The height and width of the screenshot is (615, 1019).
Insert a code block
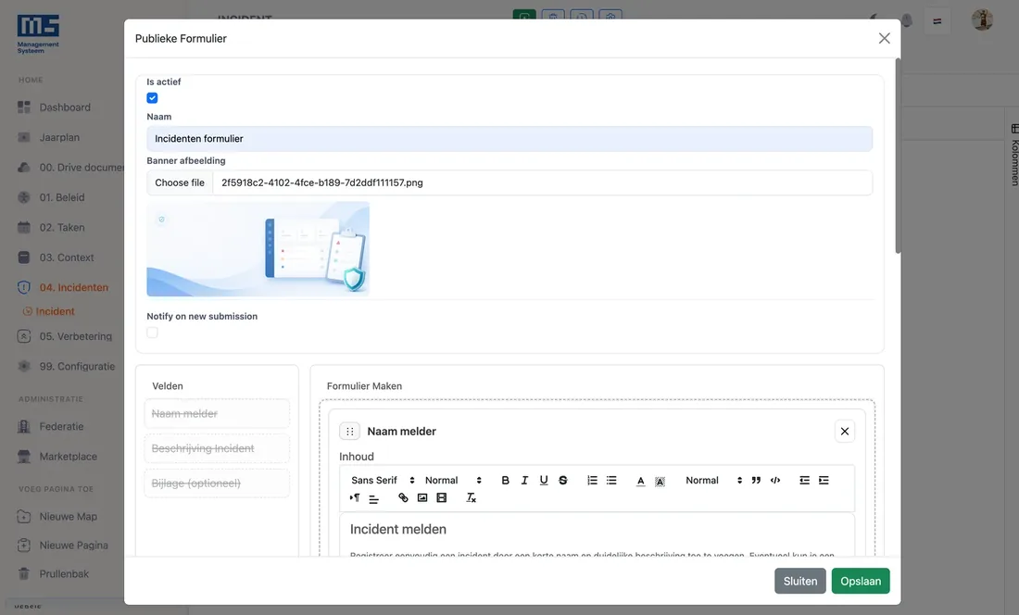[775, 481]
